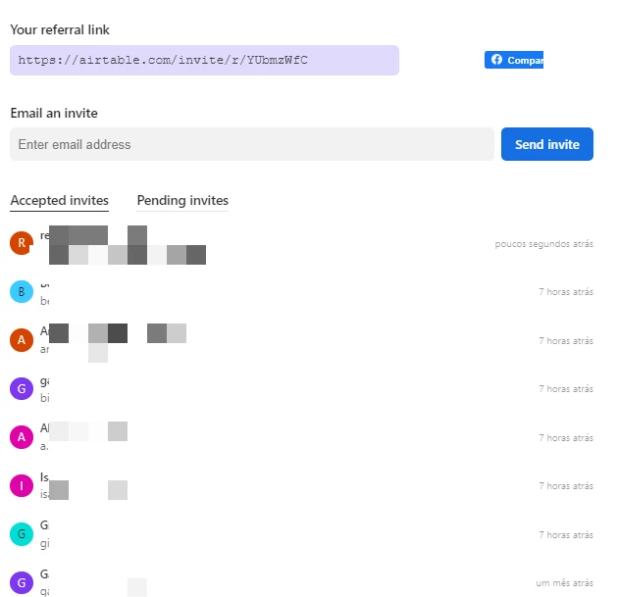The width and height of the screenshot is (617, 597).
Task: Share referral link via Facebook button
Action: (x=514, y=60)
